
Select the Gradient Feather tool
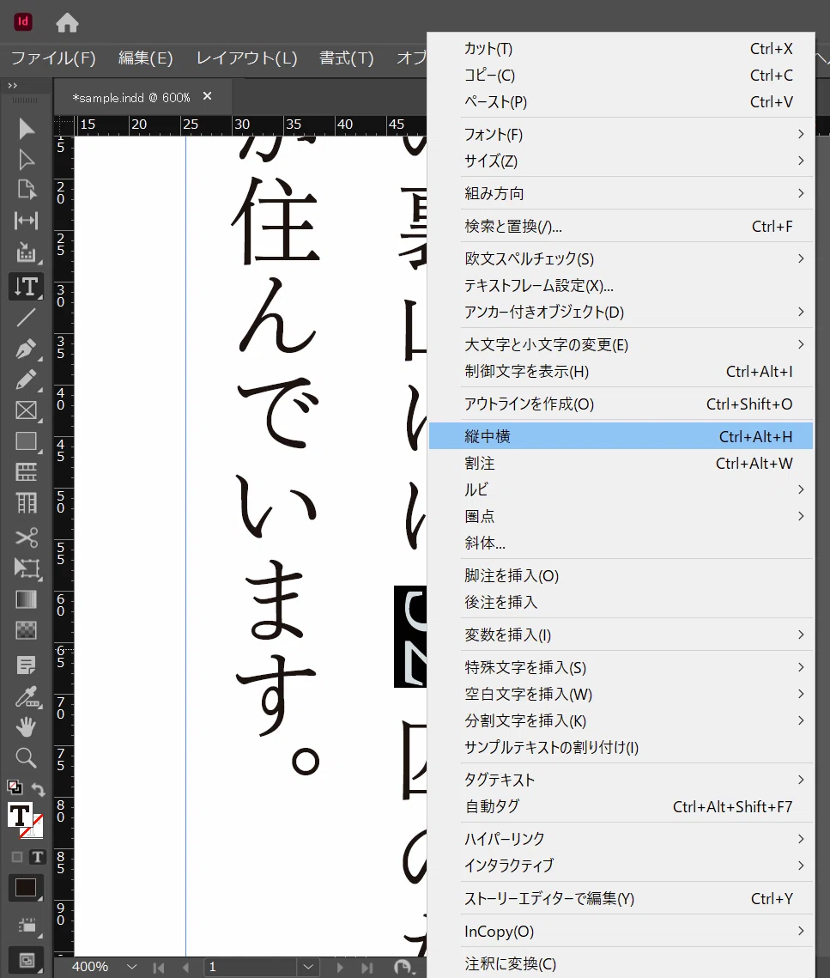pyautogui.click(x=26, y=630)
